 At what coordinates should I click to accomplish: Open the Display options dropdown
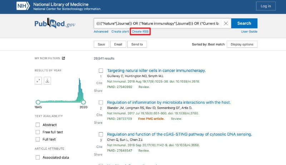click(242, 45)
